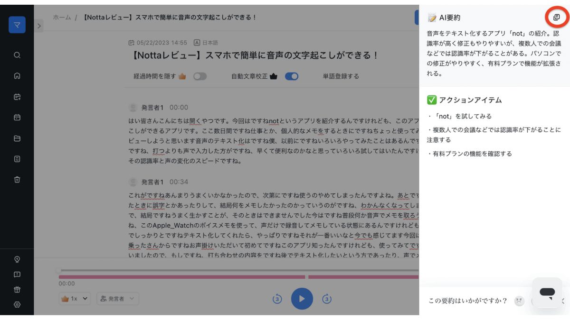The width and height of the screenshot is (570, 320).
Task: Click action item about 複数人での会議
Action: 494,135
